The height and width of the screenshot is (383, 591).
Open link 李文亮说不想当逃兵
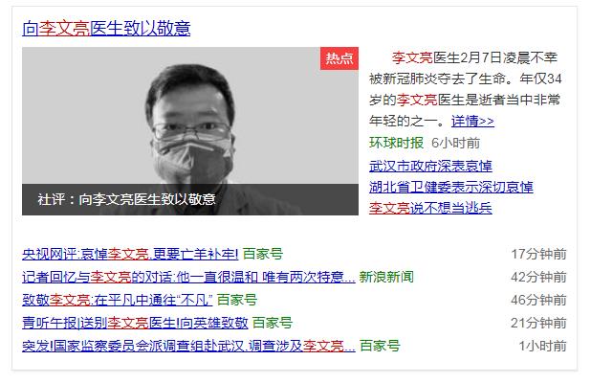(x=430, y=208)
